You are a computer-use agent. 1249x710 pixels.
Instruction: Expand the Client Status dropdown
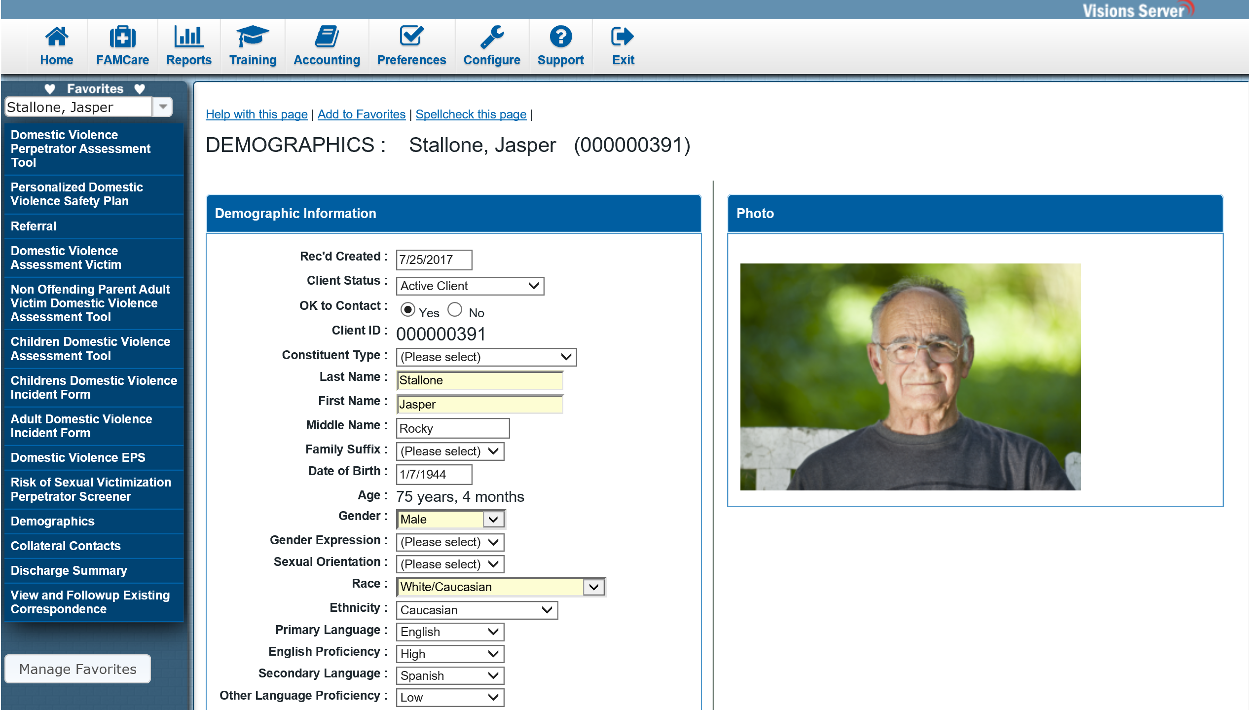[470, 286]
